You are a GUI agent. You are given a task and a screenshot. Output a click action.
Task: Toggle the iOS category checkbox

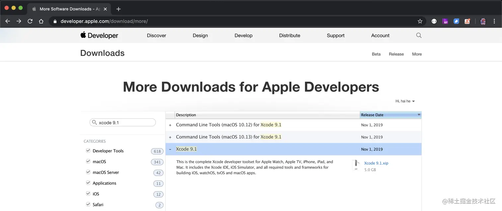(x=88, y=193)
